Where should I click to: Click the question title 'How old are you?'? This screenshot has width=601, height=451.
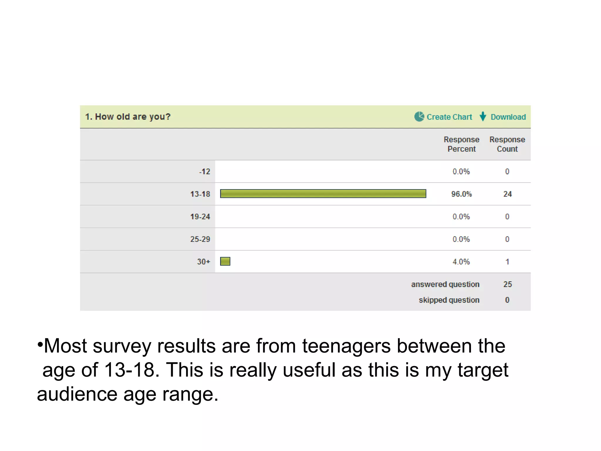click(128, 117)
